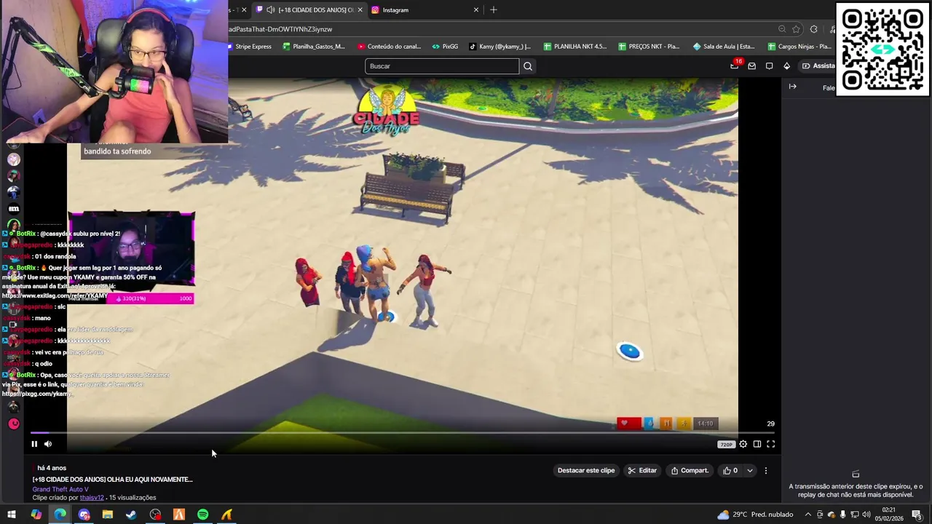The image size is (932, 524).
Task: Like the clip with thumbs up
Action: pos(730,471)
